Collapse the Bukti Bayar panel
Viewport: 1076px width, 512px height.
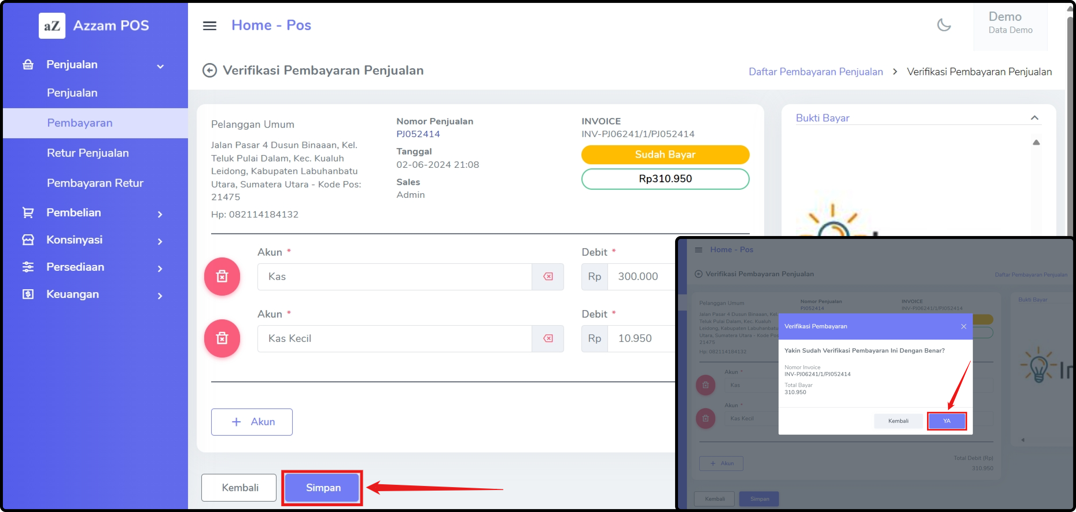click(x=1034, y=118)
